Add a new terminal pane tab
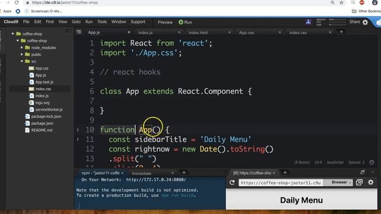This screenshot has width=381, height=214. (x=184, y=172)
